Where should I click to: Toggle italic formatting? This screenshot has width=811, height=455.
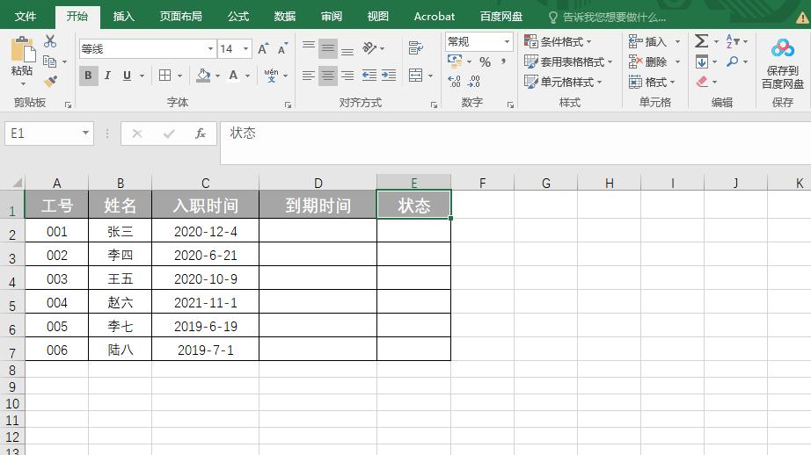(x=107, y=76)
